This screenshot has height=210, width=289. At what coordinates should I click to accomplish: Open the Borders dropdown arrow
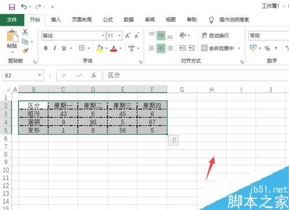point(89,48)
